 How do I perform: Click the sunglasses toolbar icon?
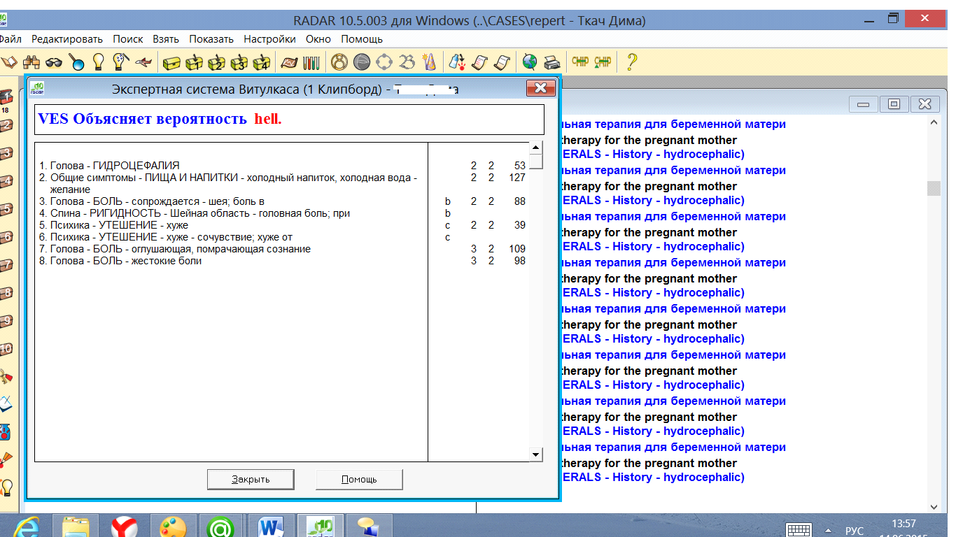point(54,62)
